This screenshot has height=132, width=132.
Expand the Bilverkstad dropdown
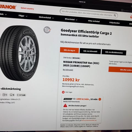[x=71, y=19]
